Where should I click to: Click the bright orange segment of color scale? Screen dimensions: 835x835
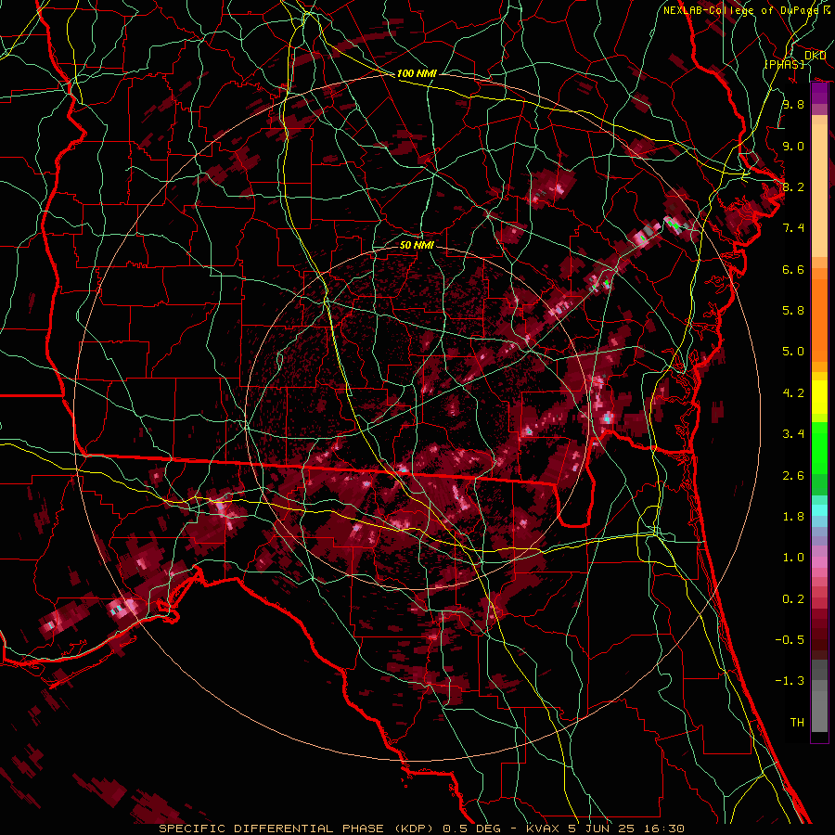pos(819,321)
